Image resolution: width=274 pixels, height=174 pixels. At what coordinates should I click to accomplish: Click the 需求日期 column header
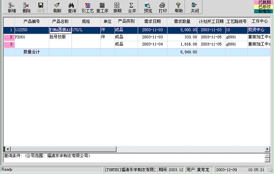(152, 22)
